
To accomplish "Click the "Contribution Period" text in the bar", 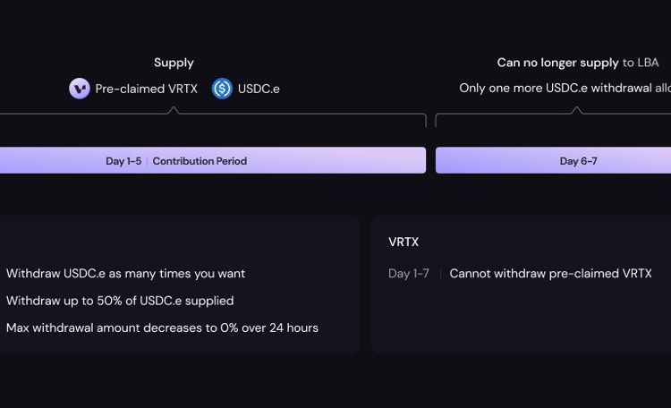I will tap(200, 161).
